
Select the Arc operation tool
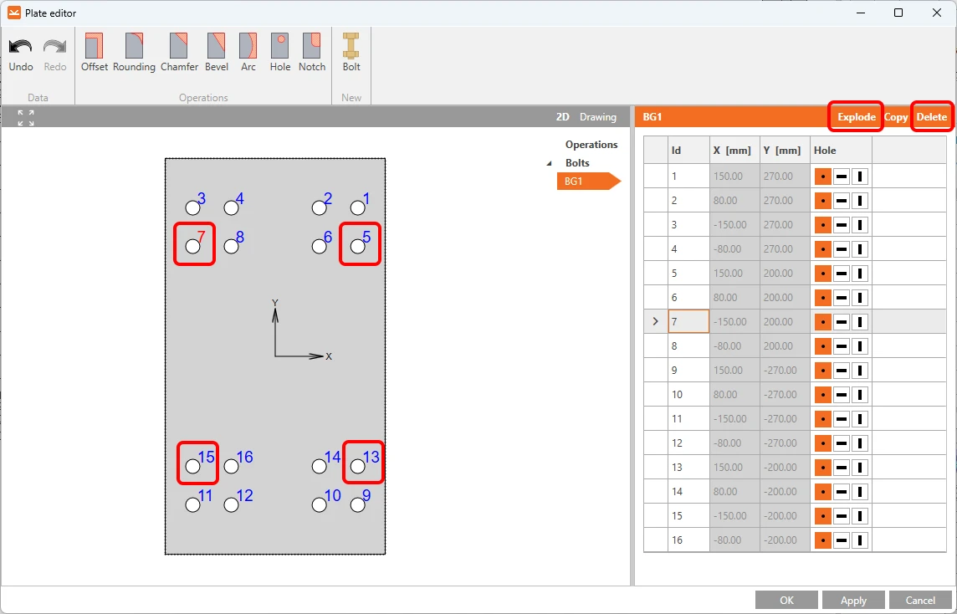tap(248, 53)
